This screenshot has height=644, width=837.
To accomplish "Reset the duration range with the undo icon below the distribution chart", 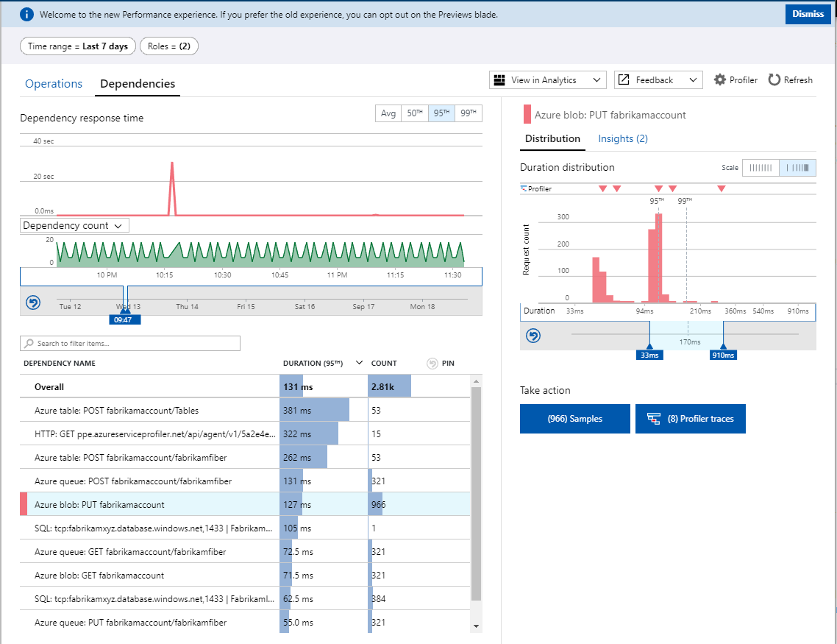I will coord(534,336).
